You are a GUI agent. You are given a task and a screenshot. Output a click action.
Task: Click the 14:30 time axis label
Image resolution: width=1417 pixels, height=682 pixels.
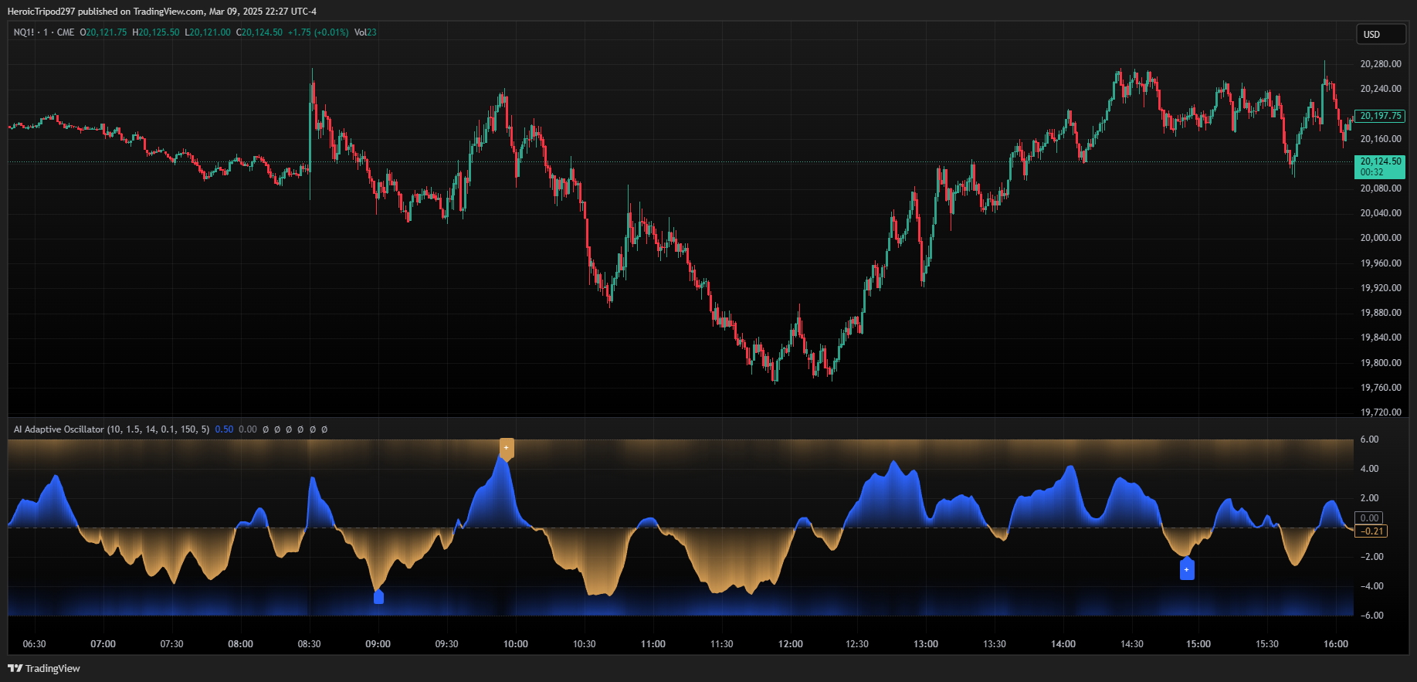click(x=1132, y=644)
